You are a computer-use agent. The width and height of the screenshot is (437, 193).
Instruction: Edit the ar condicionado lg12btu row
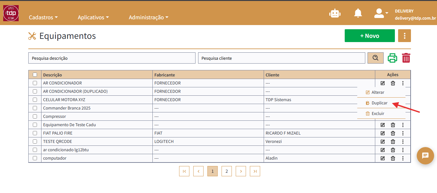(383, 150)
